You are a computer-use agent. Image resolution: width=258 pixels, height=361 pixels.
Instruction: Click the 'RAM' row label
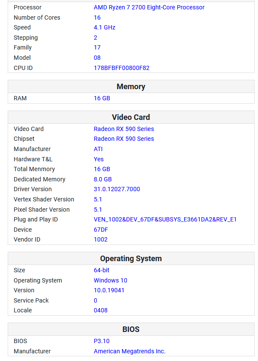(x=20, y=98)
